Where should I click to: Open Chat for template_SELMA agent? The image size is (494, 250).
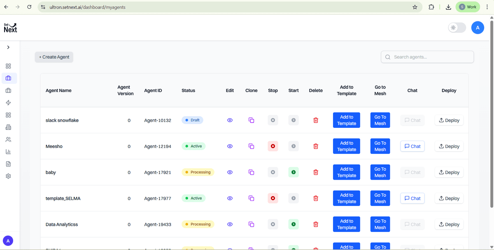point(412,198)
